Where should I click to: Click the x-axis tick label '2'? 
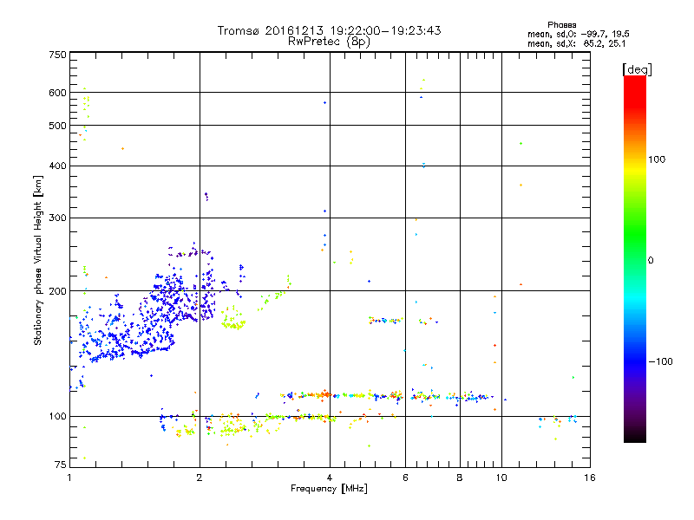(200, 478)
